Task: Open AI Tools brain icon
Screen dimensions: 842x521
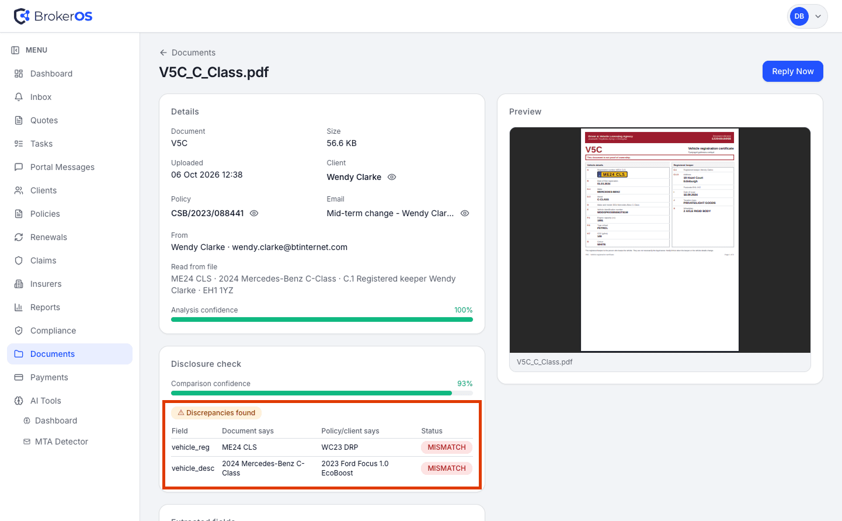Action: (19, 401)
